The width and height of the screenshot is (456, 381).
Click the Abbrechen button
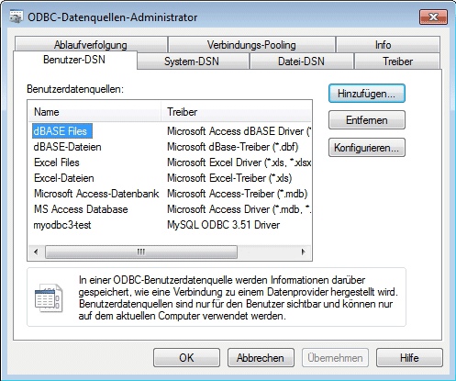(x=261, y=357)
